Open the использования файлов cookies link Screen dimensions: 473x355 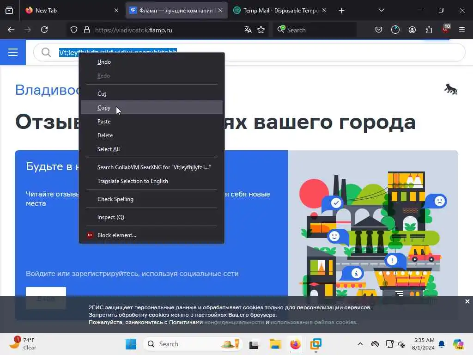click(314, 322)
